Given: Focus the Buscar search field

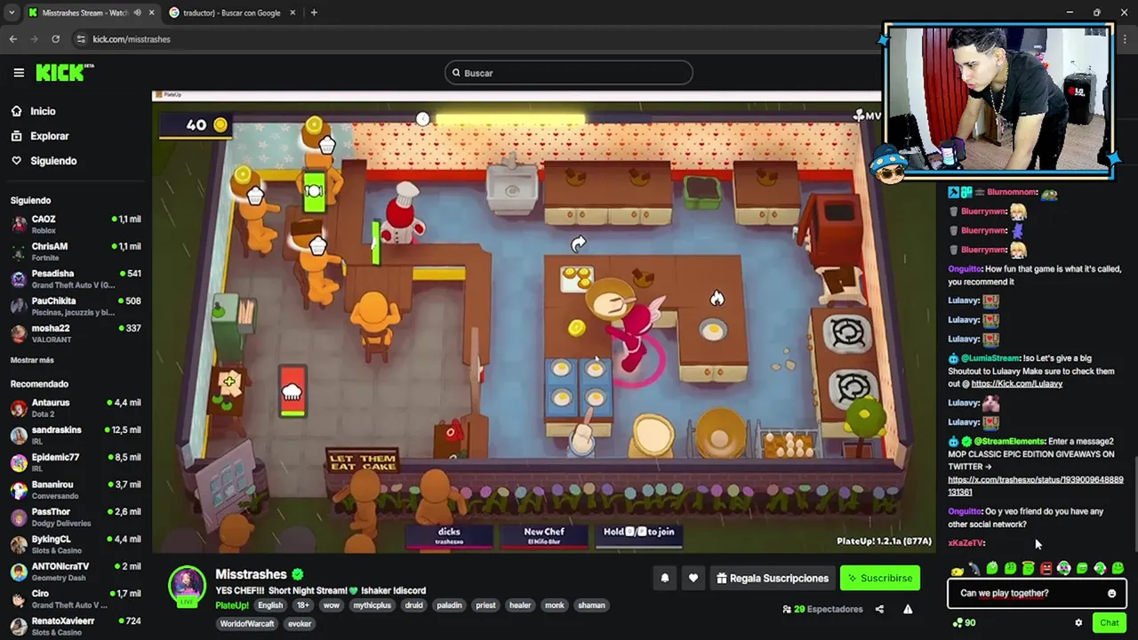Looking at the screenshot, I should click(569, 73).
